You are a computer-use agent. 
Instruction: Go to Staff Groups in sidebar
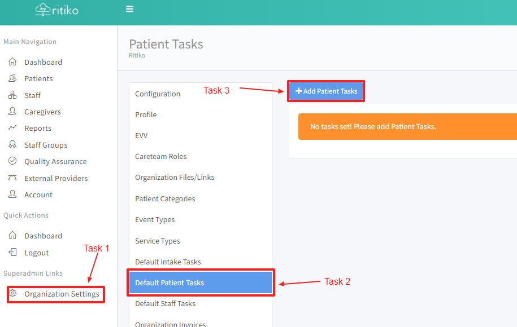click(46, 145)
